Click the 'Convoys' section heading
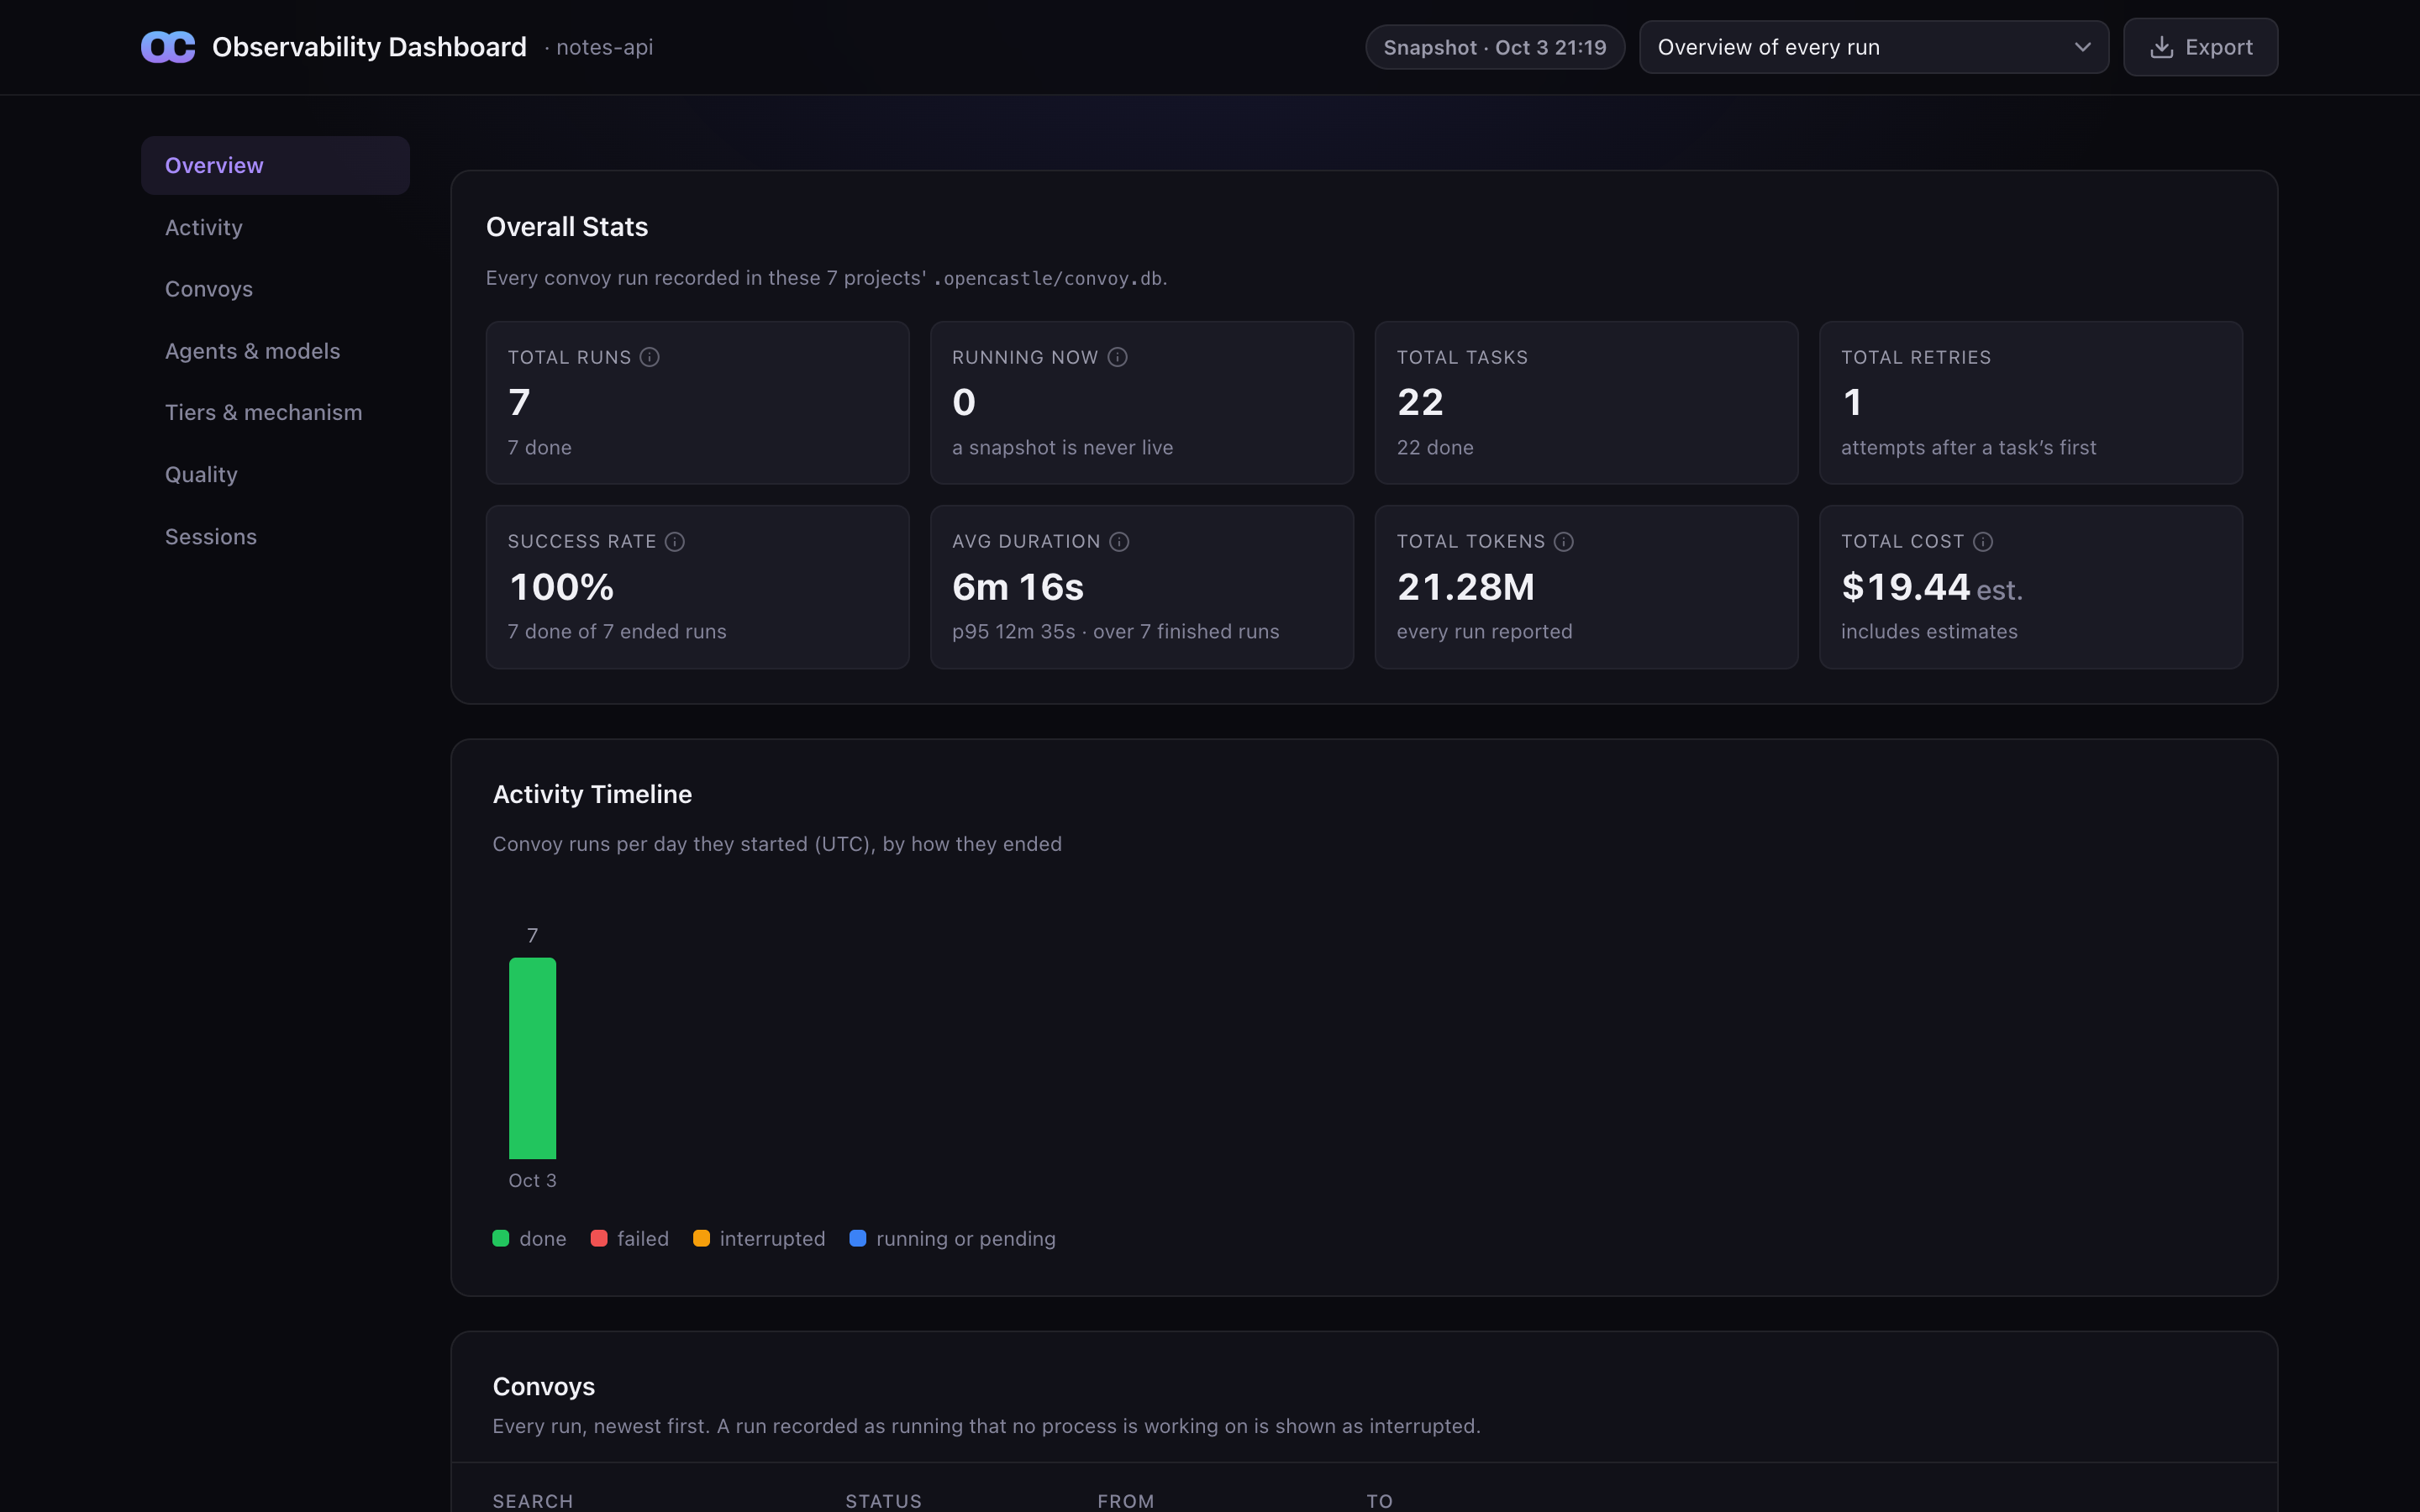Screen dimensions: 2420x1512 (543, 1386)
